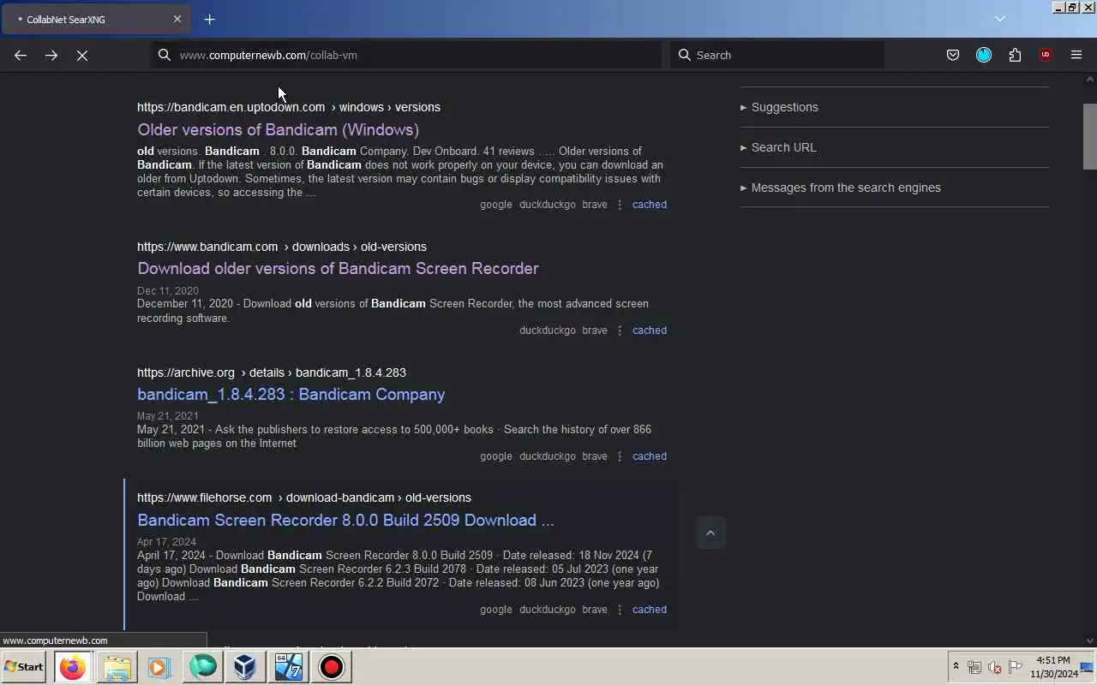Open 'bandicam_1.8.4.283 : Bandicam Company' result
The image size is (1097, 685).
pos(291,395)
